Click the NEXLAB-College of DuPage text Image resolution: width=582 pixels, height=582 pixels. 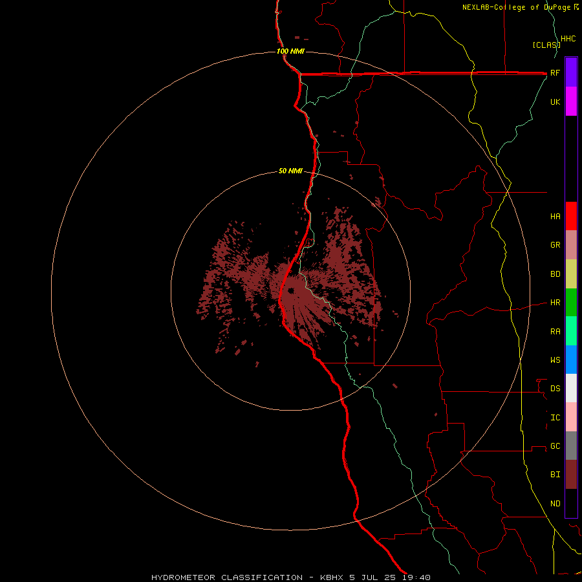(517, 7)
